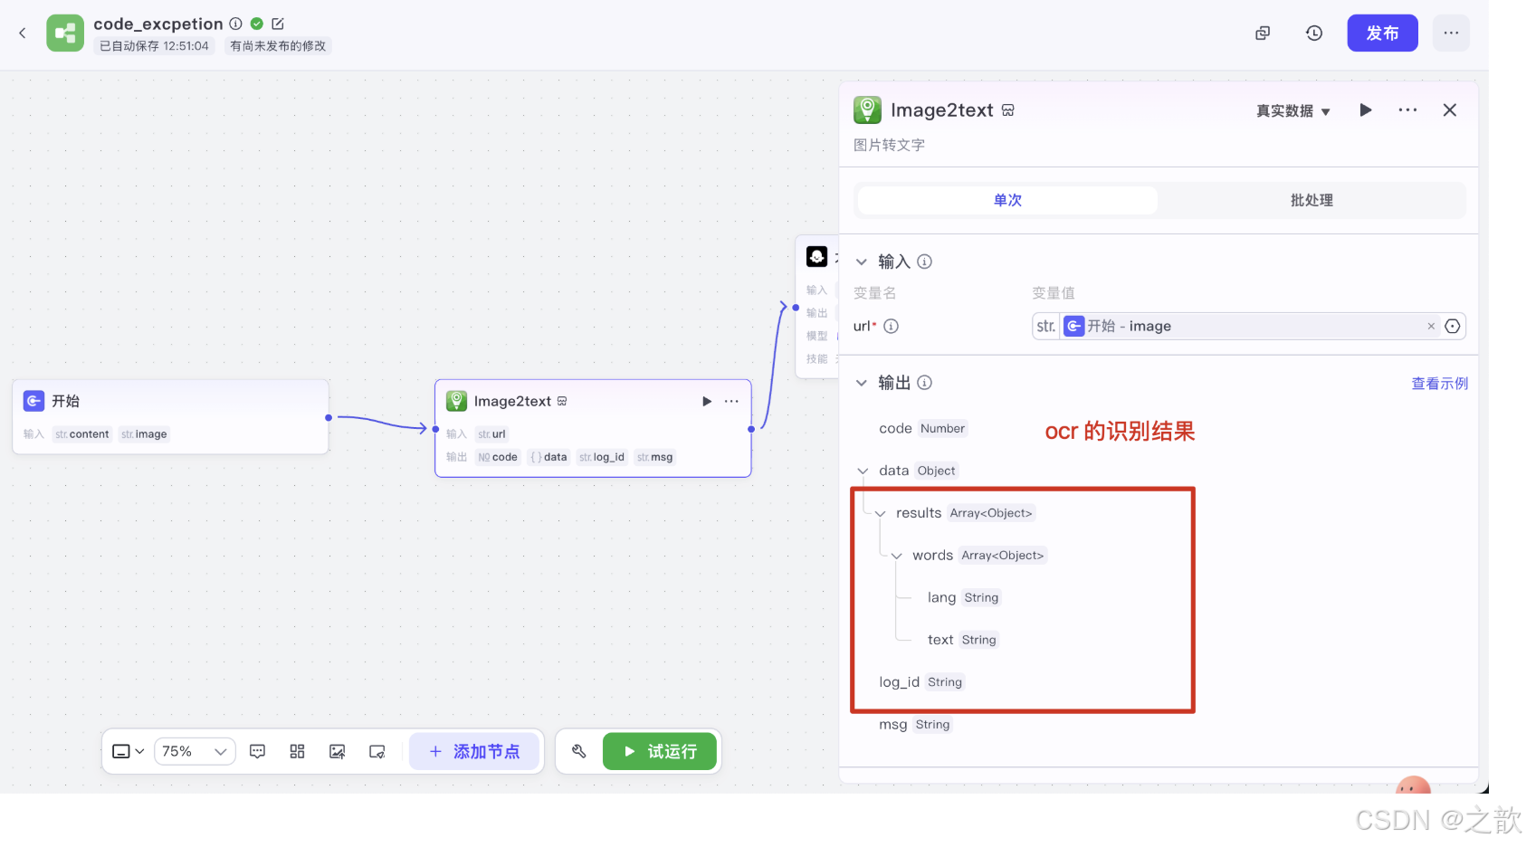This screenshot has width=1526, height=847.
Task: Click the Image2text plugin icon in panel
Action: click(867, 110)
